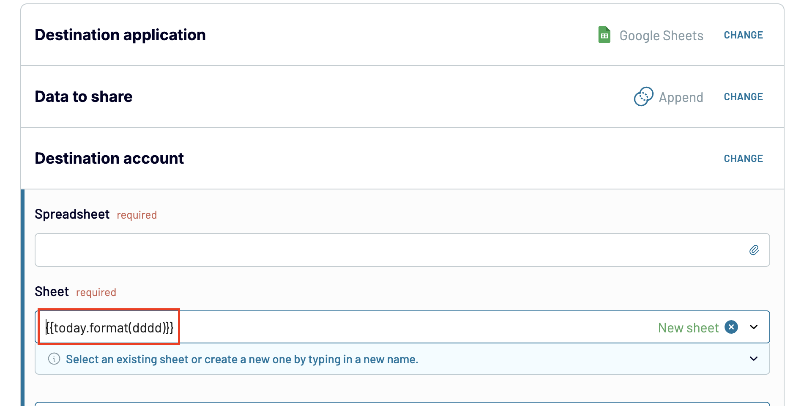Click the info icon beside the sheet hint
The height and width of the screenshot is (406, 793).
tap(54, 359)
